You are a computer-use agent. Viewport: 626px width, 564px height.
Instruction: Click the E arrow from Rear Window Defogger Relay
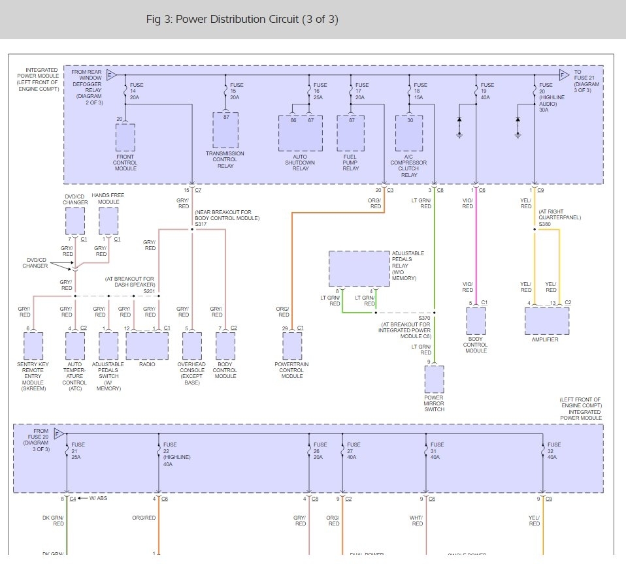point(111,74)
